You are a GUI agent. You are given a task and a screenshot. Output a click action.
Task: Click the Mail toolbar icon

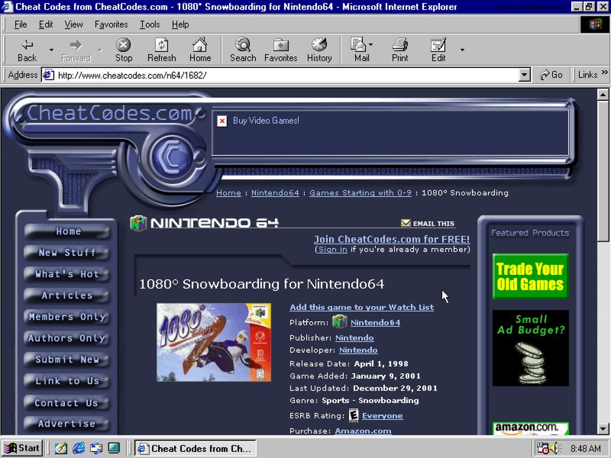361,50
